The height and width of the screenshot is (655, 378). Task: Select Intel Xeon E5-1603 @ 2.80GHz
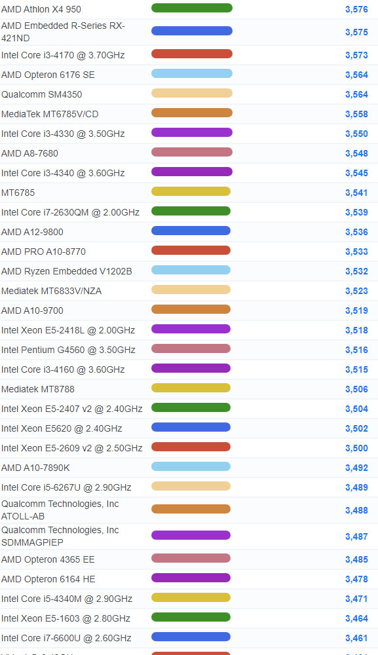coord(66,618)
